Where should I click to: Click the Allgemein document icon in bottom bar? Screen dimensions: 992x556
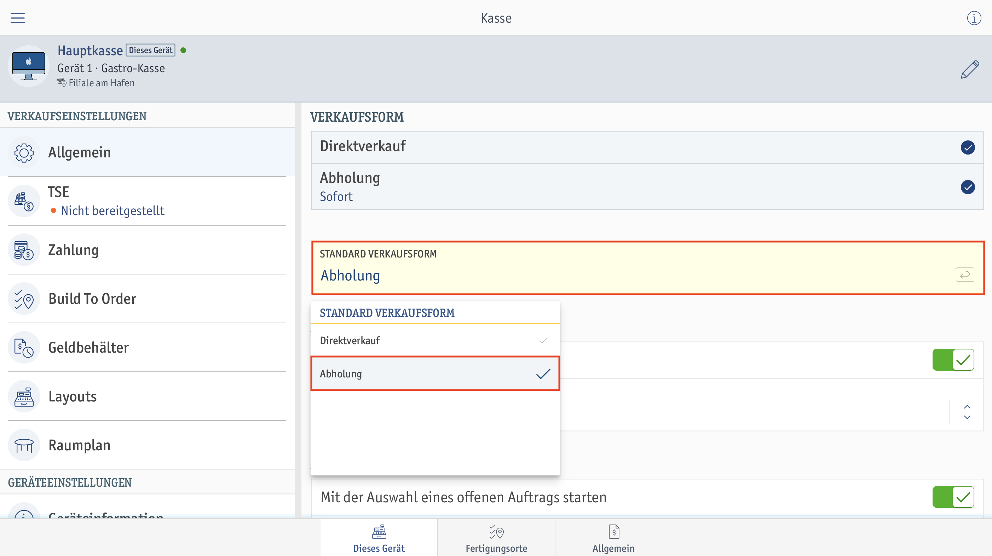tap(614, 532)
